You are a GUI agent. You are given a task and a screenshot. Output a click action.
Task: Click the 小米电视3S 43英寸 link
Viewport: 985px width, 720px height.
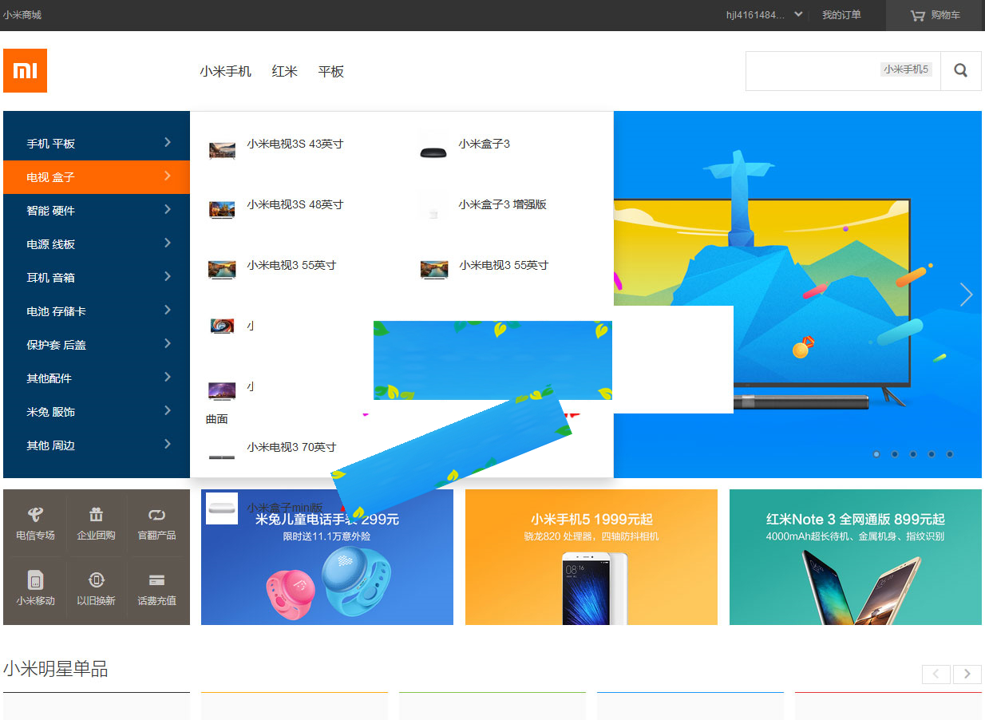295,144
